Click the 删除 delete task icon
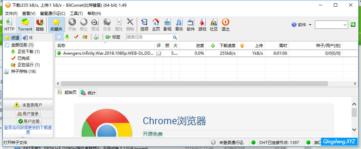This screenshot has width=361, height=149. 130,25
